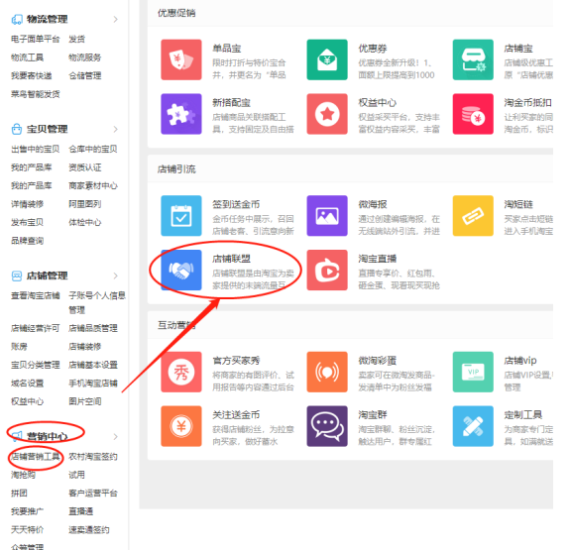The width and height of the screenshot is (571, 550).
Task: Open 电子面单平台 in sidebar
Action: pos(36,39)
